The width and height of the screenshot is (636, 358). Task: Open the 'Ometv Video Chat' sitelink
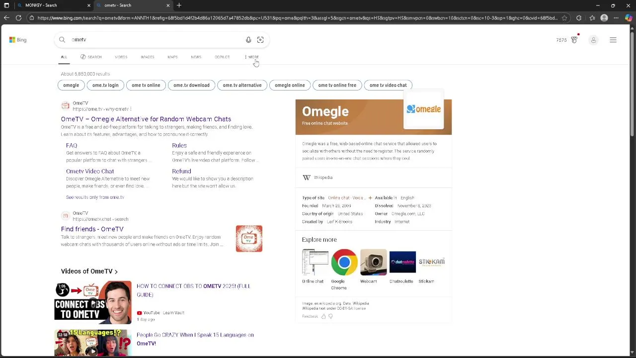[90, 172]
